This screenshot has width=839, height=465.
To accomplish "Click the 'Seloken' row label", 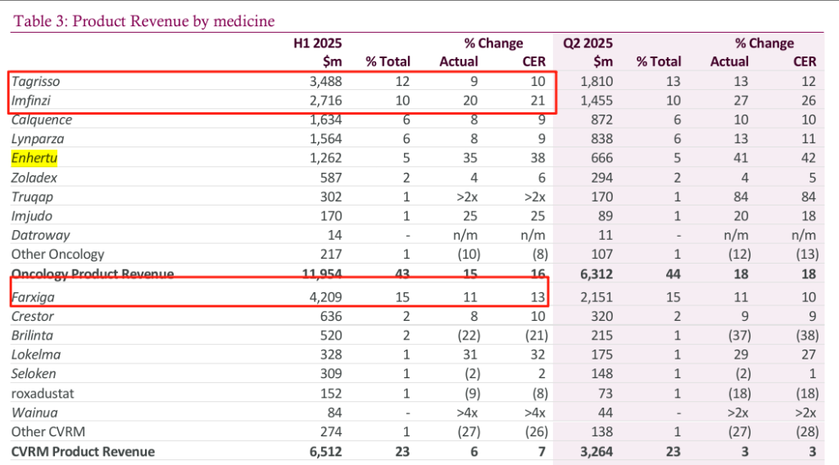I will point(34,373).
